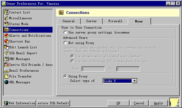Click the Miscellaneous thumbs-up icon
182x108 pixels.
click(x=6, y=18)
